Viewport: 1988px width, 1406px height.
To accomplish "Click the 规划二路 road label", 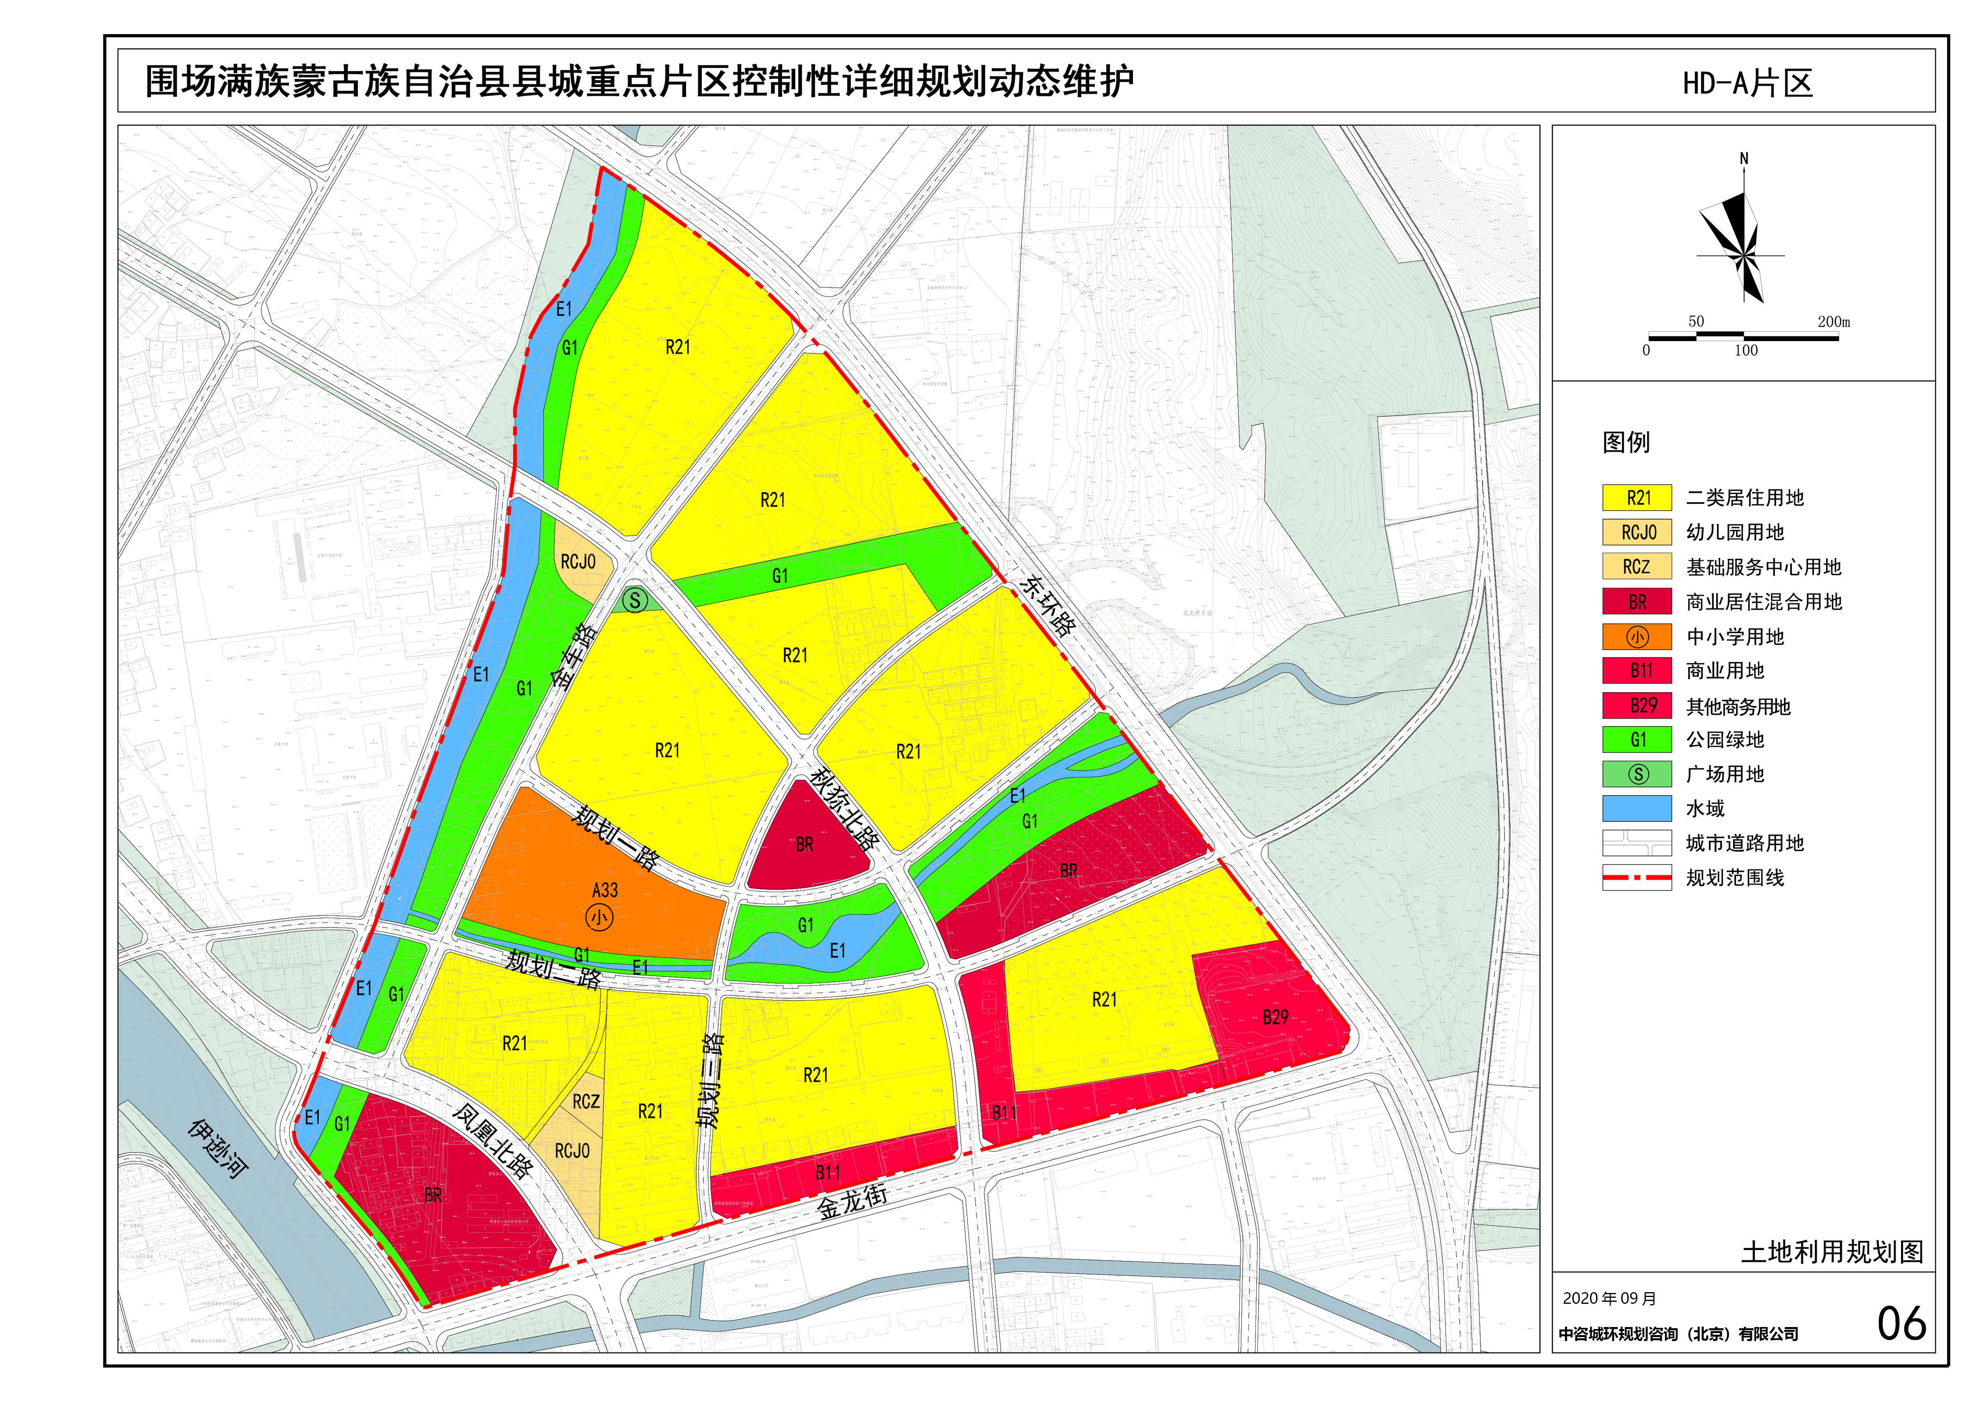I will pos(554,970).
